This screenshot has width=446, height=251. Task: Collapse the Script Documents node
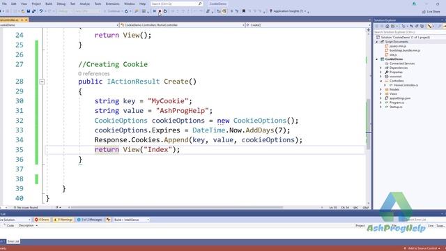pos(377,42)
